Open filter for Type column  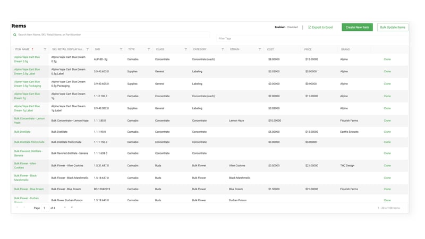(149, 49)
